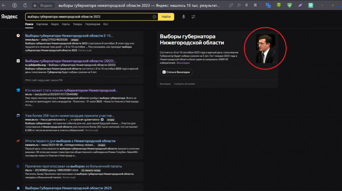Click the address bar page title
The image size is (342, 191).
coord(139,6)
